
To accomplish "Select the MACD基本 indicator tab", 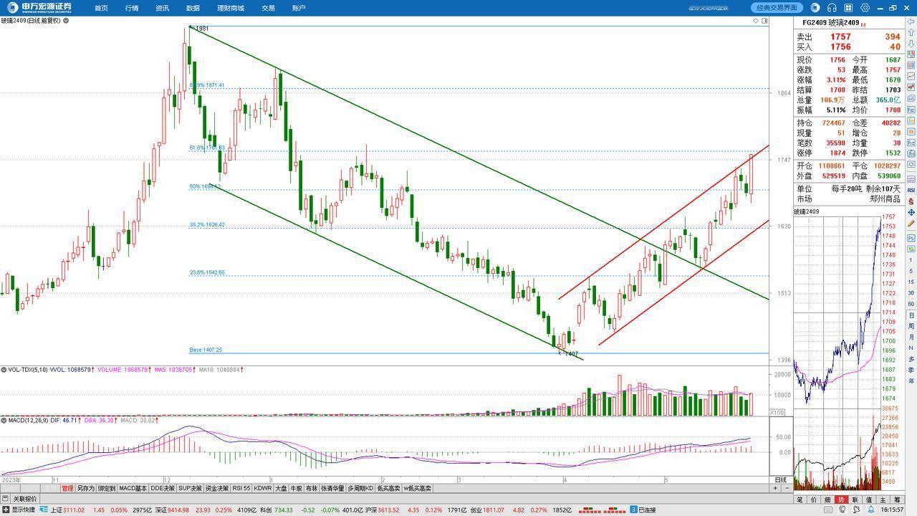I will [133, 488].
